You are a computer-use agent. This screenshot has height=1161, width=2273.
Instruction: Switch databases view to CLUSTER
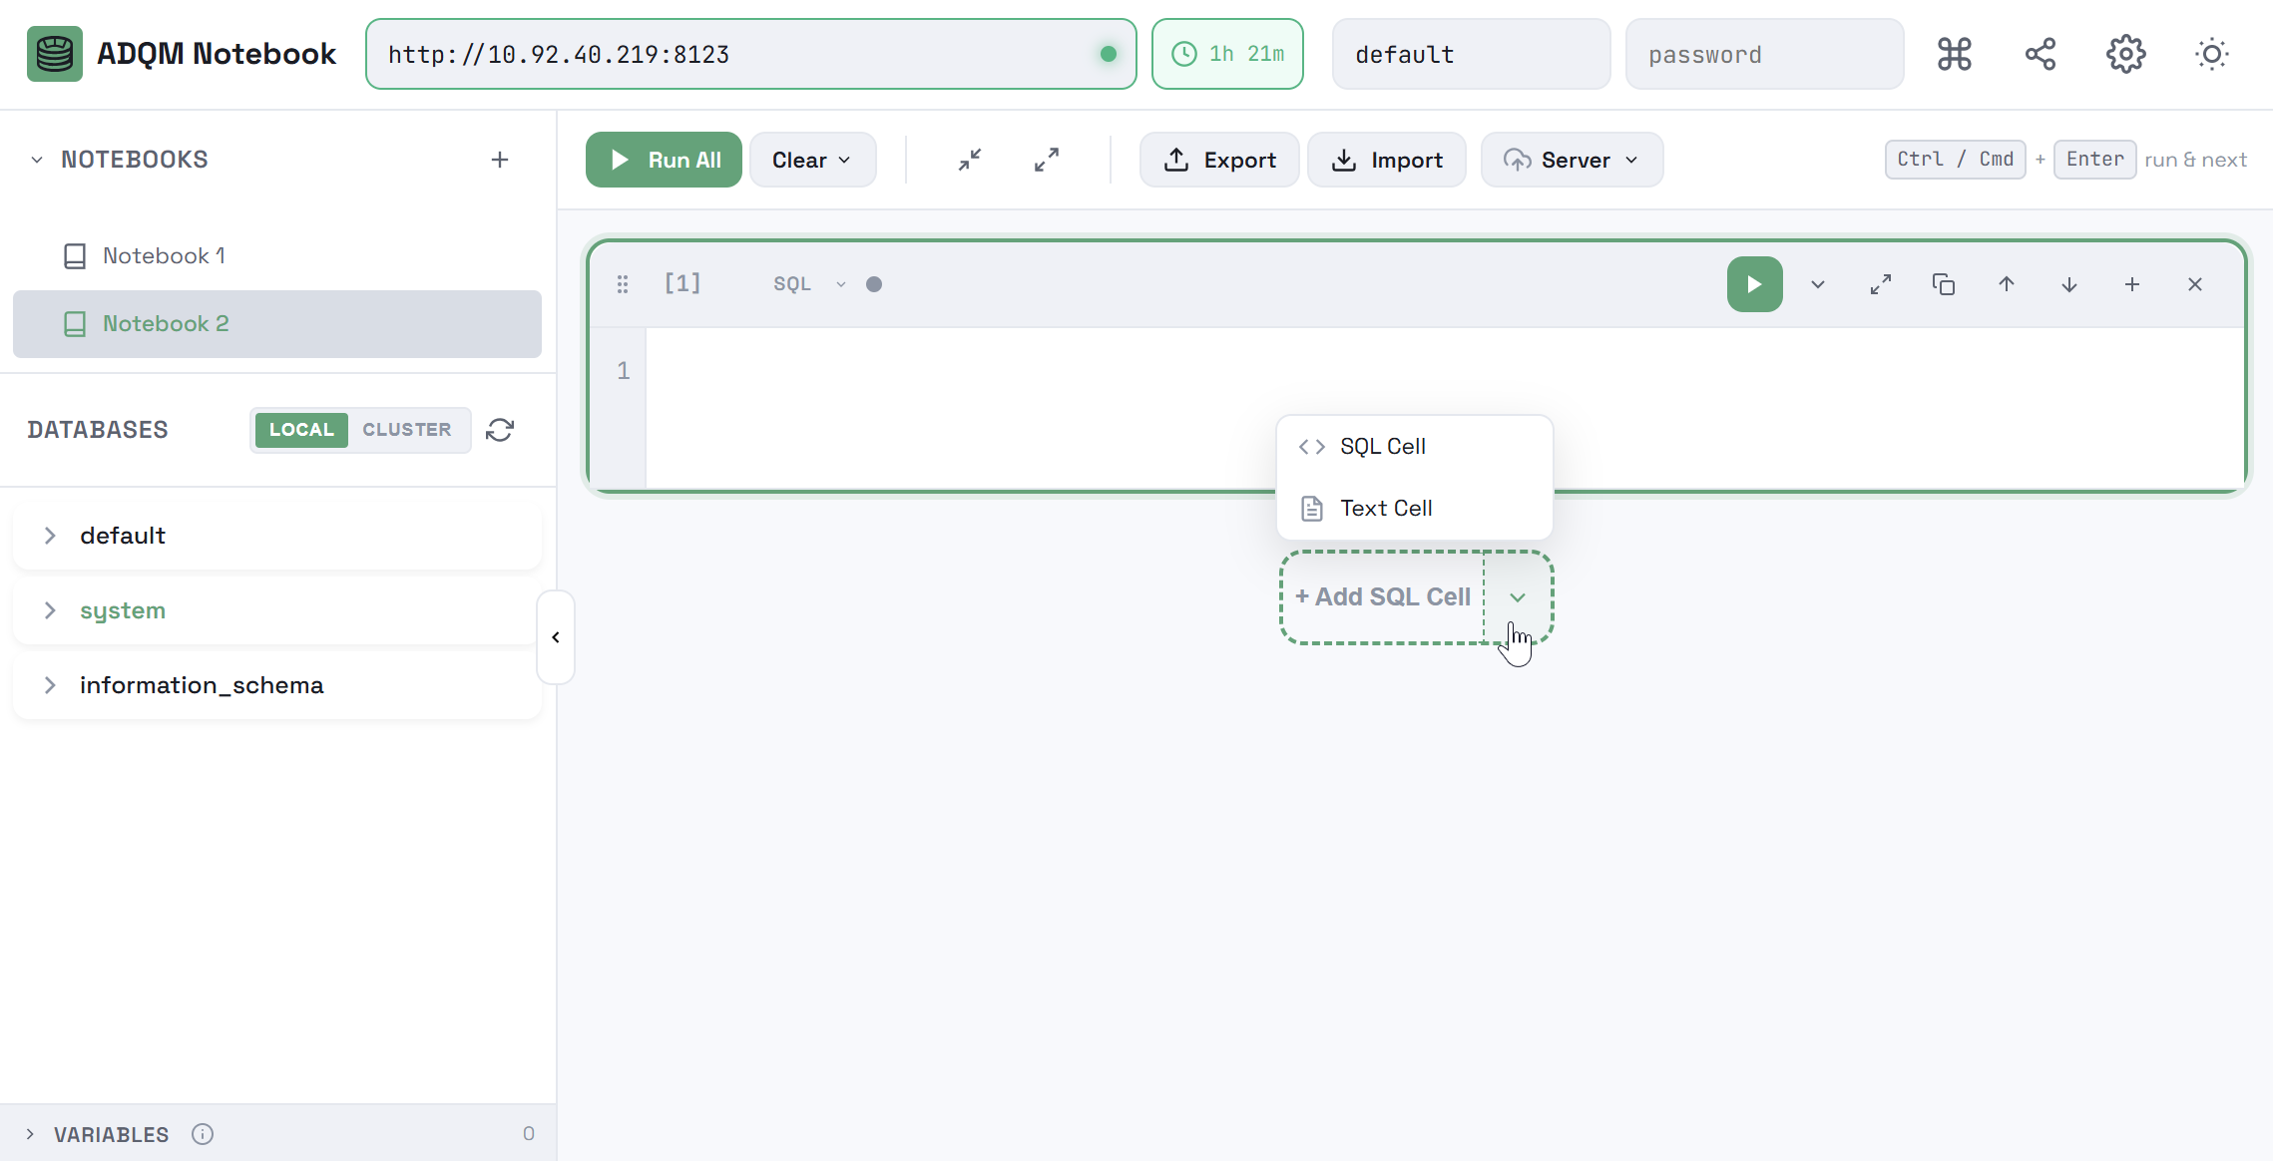pyautogui.click(x=406, y=430)
